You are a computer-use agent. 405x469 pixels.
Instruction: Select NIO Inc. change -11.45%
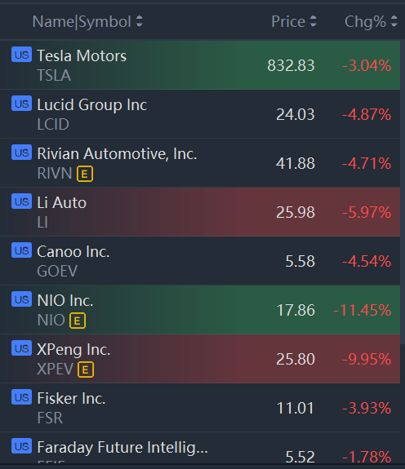[x=363, y=310]
